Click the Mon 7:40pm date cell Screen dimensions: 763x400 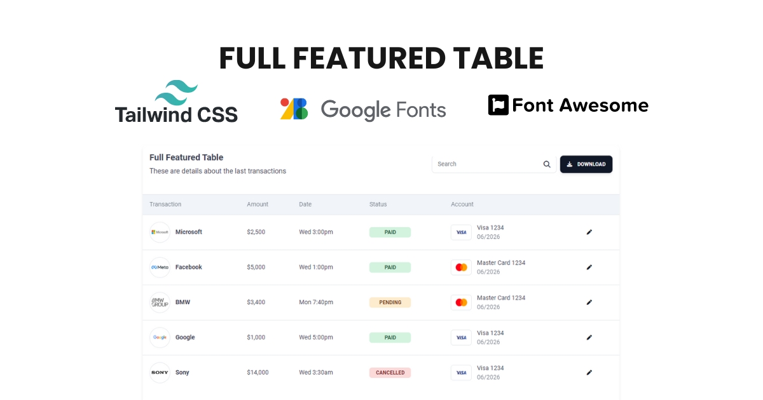pos(316,302)
